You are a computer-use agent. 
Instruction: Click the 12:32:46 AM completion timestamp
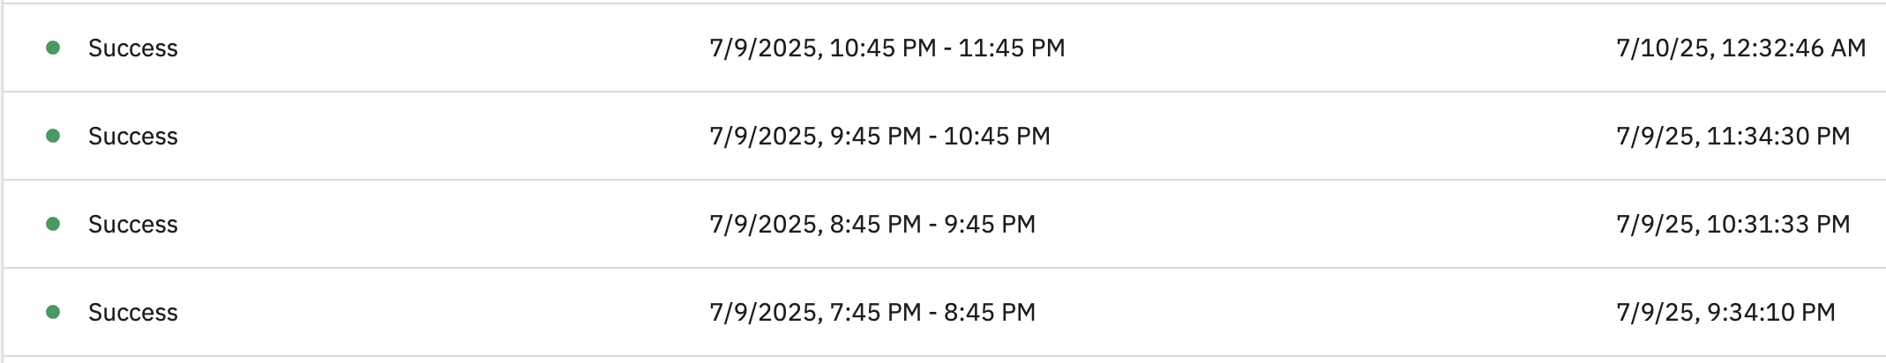click(1793, 48)
